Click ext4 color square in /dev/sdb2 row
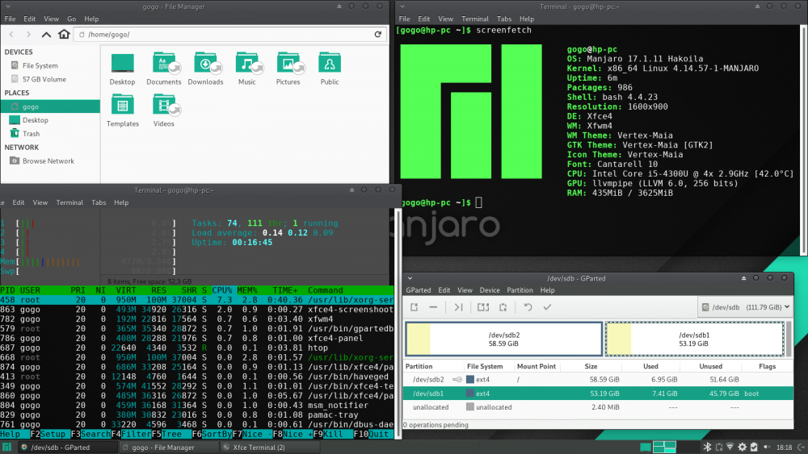 [x=470, y=380]
